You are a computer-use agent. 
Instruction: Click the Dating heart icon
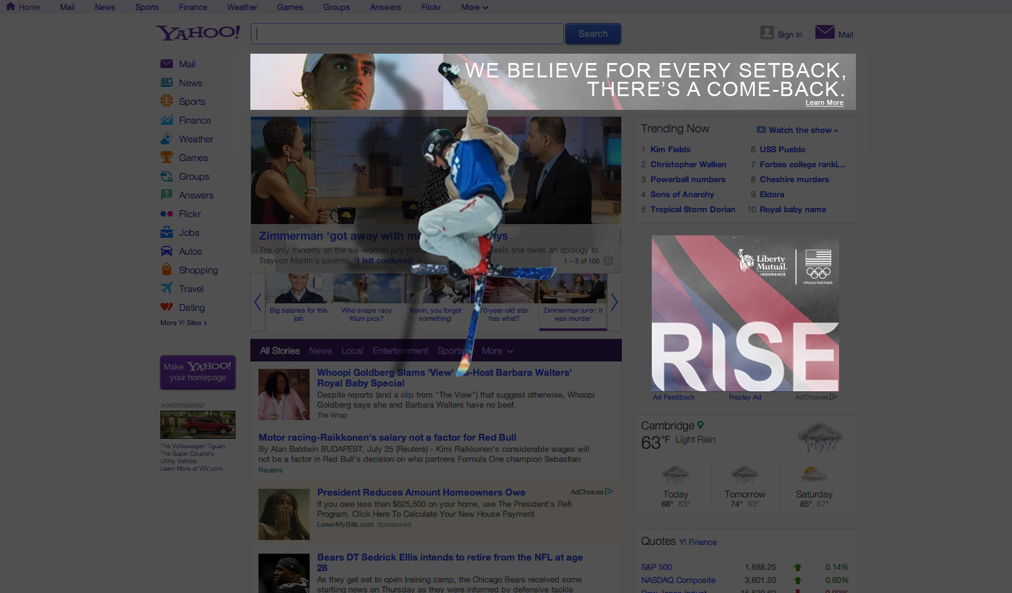coord(166,307)
